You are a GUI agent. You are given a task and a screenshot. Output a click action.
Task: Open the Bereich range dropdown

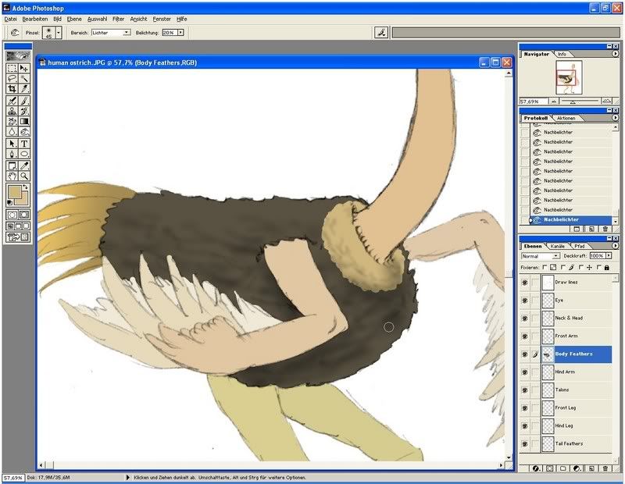click(x=127, y=33)
